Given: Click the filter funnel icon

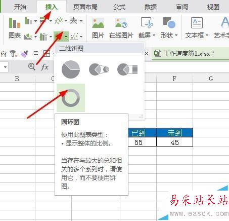Looking at the screenshot, I should click(x=13, y=54).
